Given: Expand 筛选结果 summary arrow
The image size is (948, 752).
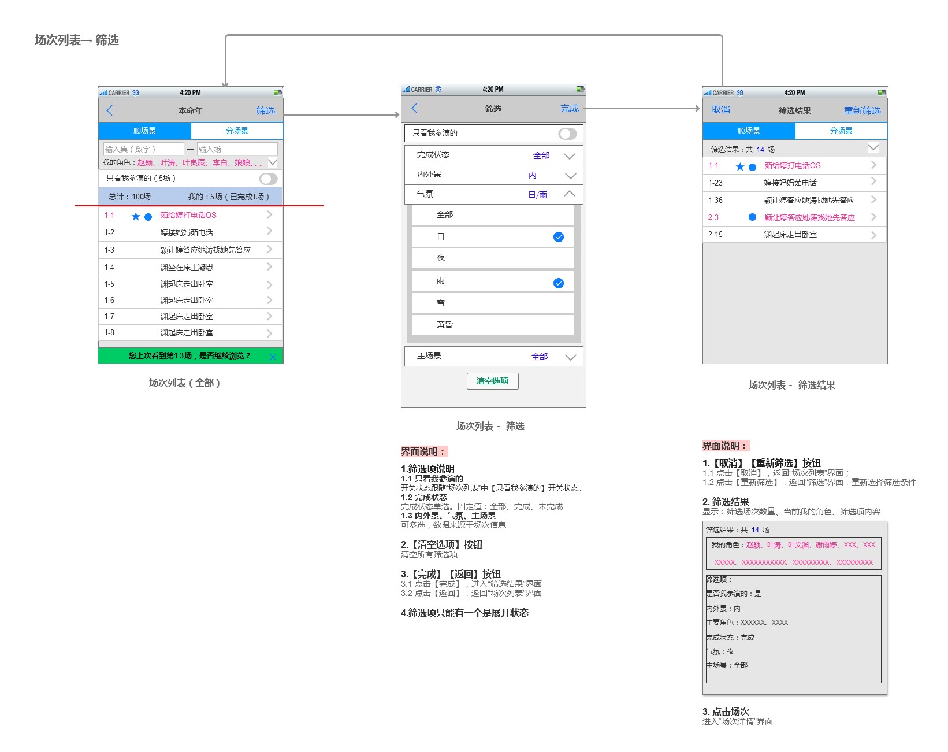Looking at the screenshot, I should pyautogui.click(x=873, y=148).
